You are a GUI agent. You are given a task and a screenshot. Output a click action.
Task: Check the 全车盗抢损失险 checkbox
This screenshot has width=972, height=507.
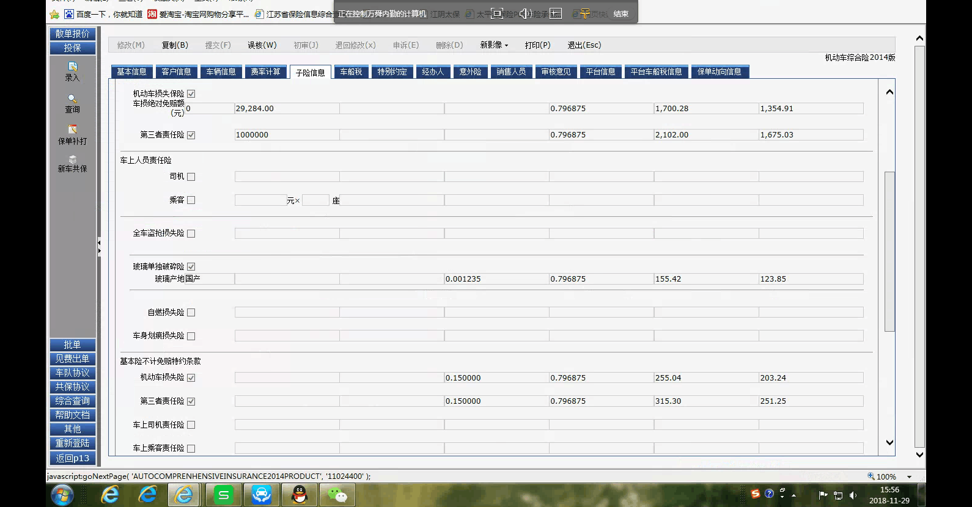[191, 233]
